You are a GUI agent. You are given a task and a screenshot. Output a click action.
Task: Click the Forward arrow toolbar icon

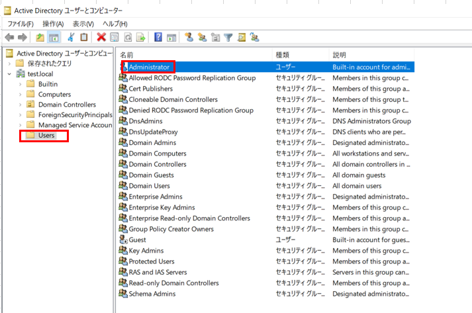[x=23, y=37]
